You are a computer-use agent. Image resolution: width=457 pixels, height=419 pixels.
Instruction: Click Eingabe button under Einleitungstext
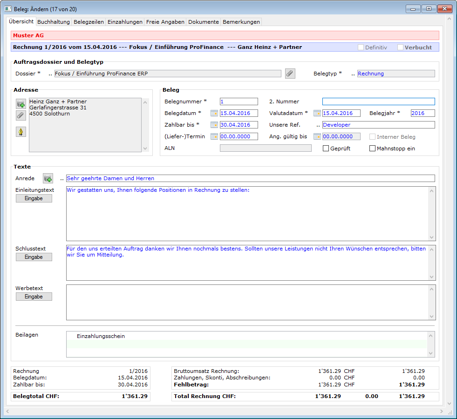(x=34, y=198)
